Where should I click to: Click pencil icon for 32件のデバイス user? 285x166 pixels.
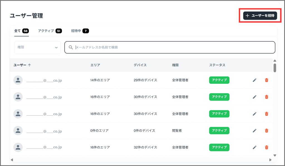pos(254,147)
